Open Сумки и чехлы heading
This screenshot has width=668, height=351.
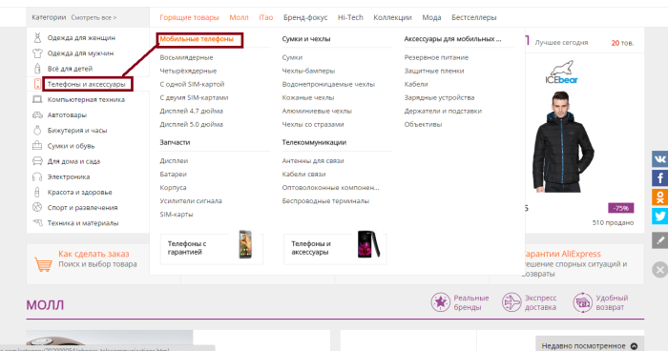[306, 39]
